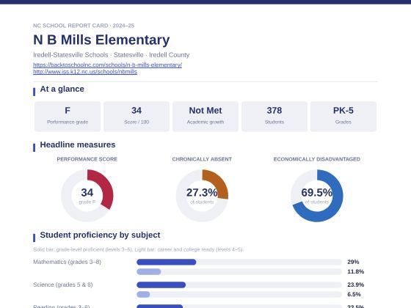411x308 pixels.
Task: Select the F Performance grade card
Action: tap(68, 117)
